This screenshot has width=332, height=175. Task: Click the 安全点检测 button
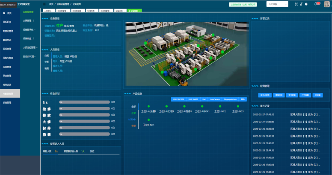[x=265, y=95]
